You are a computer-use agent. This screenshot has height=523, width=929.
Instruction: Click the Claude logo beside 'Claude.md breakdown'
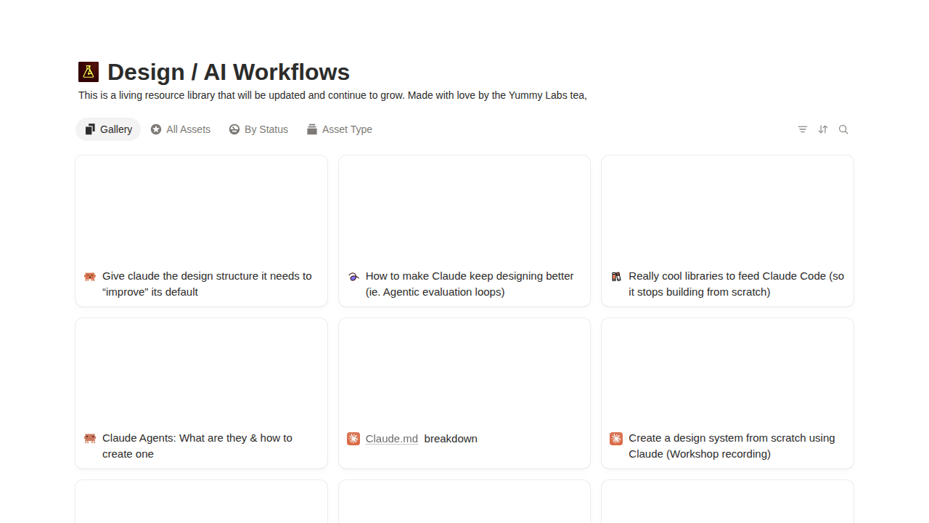pyautogui.click(x=353, y=439)
